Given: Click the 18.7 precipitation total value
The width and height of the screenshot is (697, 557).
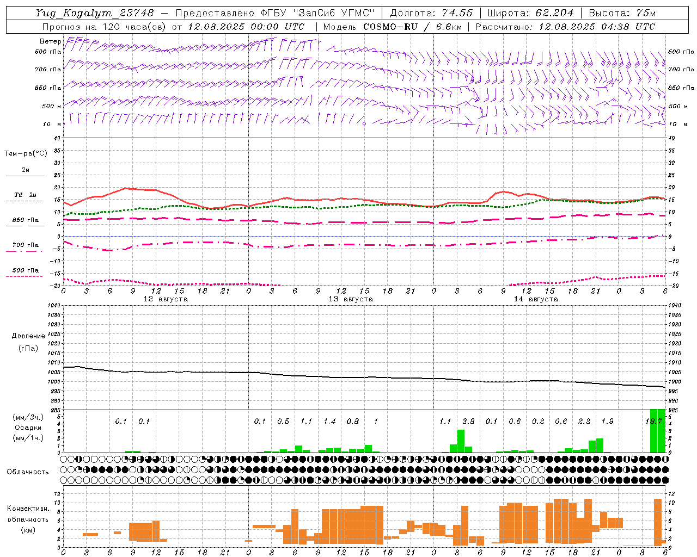Looking at the screenshot, I should (653, 422).
